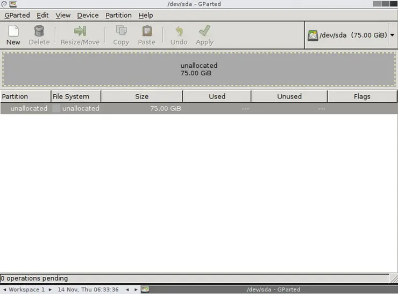This screenshot has width=398, height=294.
Task: Click the File System column header
Action: pos(75,96)
